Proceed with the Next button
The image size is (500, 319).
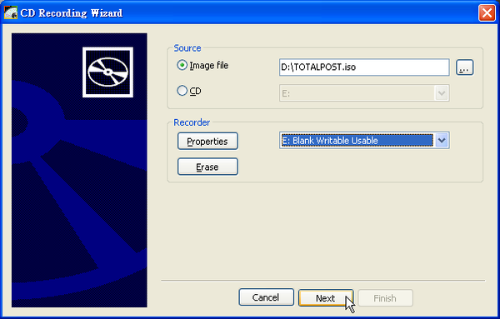click(326, 298)
